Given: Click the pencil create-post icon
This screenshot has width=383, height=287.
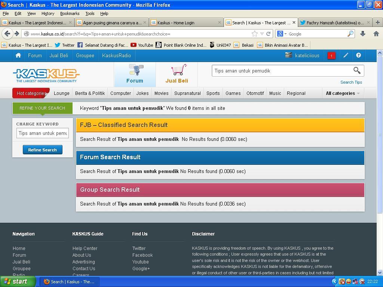Looking at the screenshot, I should click(x=346, y=55).
